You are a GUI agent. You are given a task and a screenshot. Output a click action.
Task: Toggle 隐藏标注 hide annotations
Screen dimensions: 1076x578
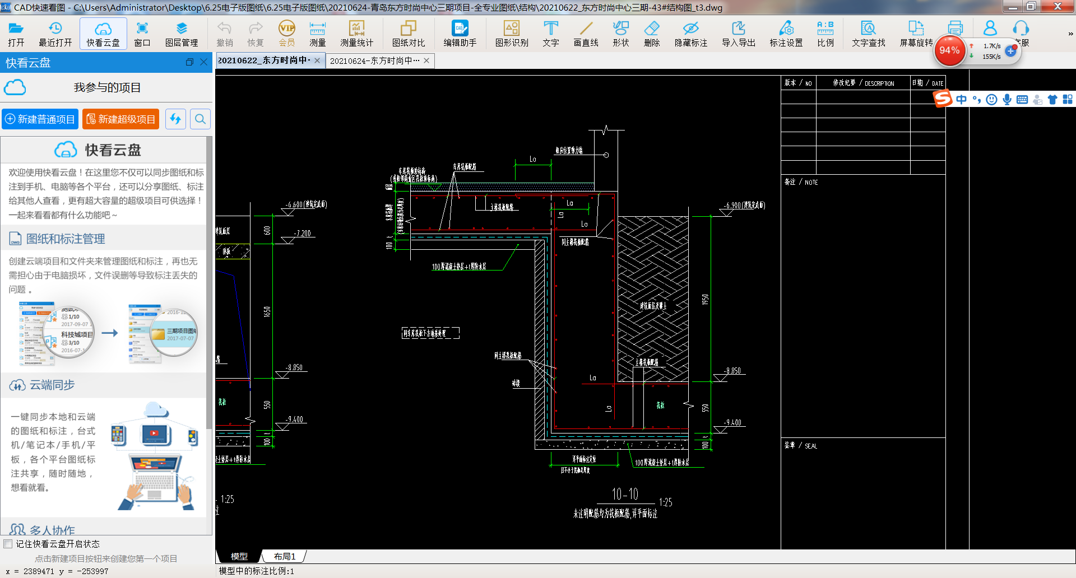point(691,34)
